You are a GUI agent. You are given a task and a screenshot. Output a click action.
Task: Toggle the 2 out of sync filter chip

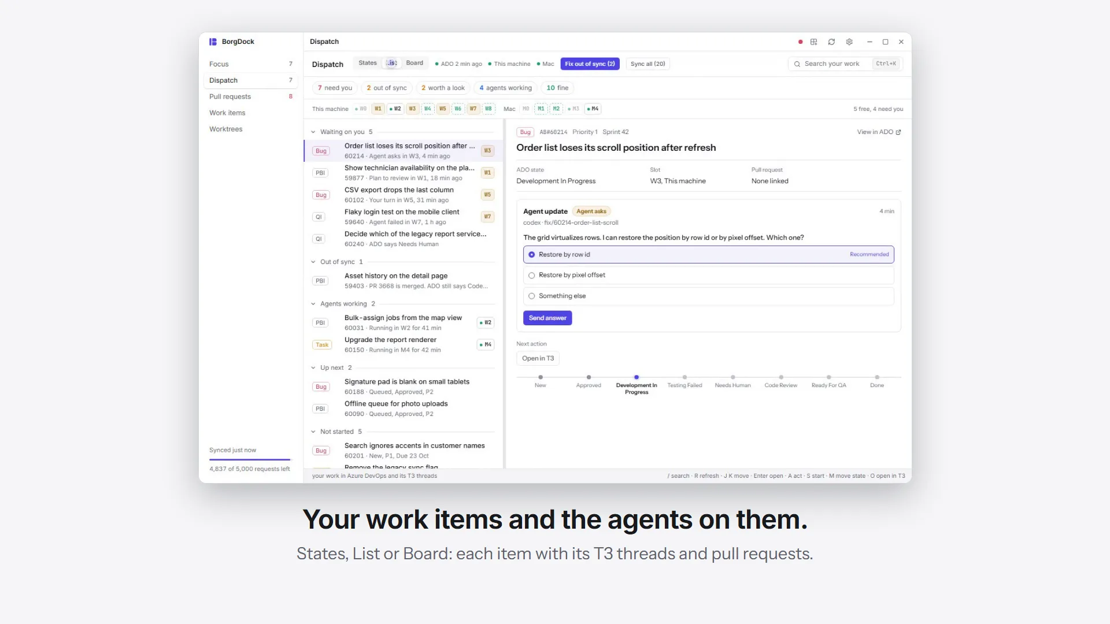tap(387, 88)
